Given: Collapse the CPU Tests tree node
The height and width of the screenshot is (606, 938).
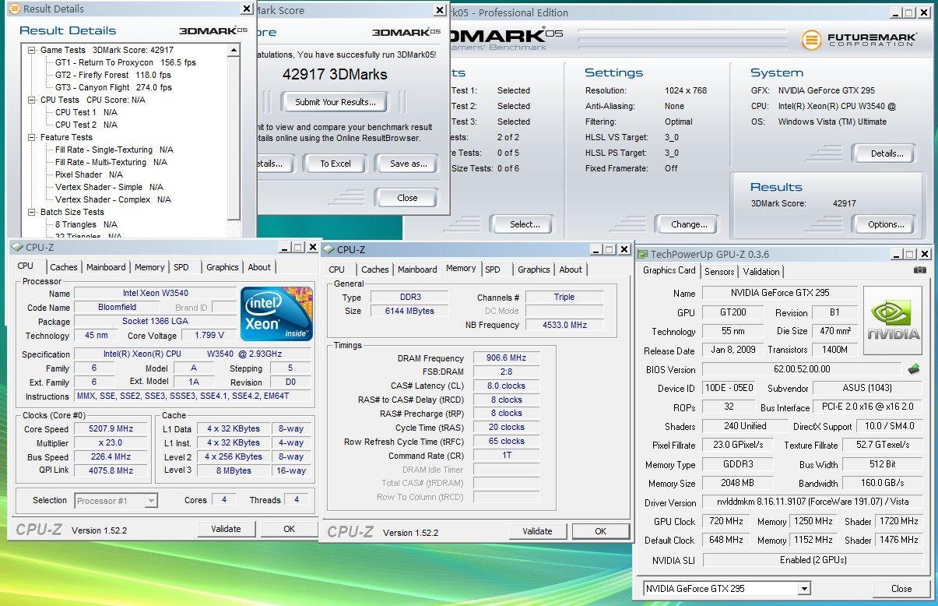Looking at the screenshot, I should 32,100.
